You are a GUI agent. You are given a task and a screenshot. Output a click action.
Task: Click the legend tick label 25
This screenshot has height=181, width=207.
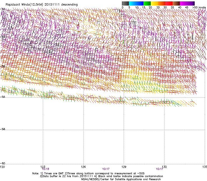tap(158, 8)
